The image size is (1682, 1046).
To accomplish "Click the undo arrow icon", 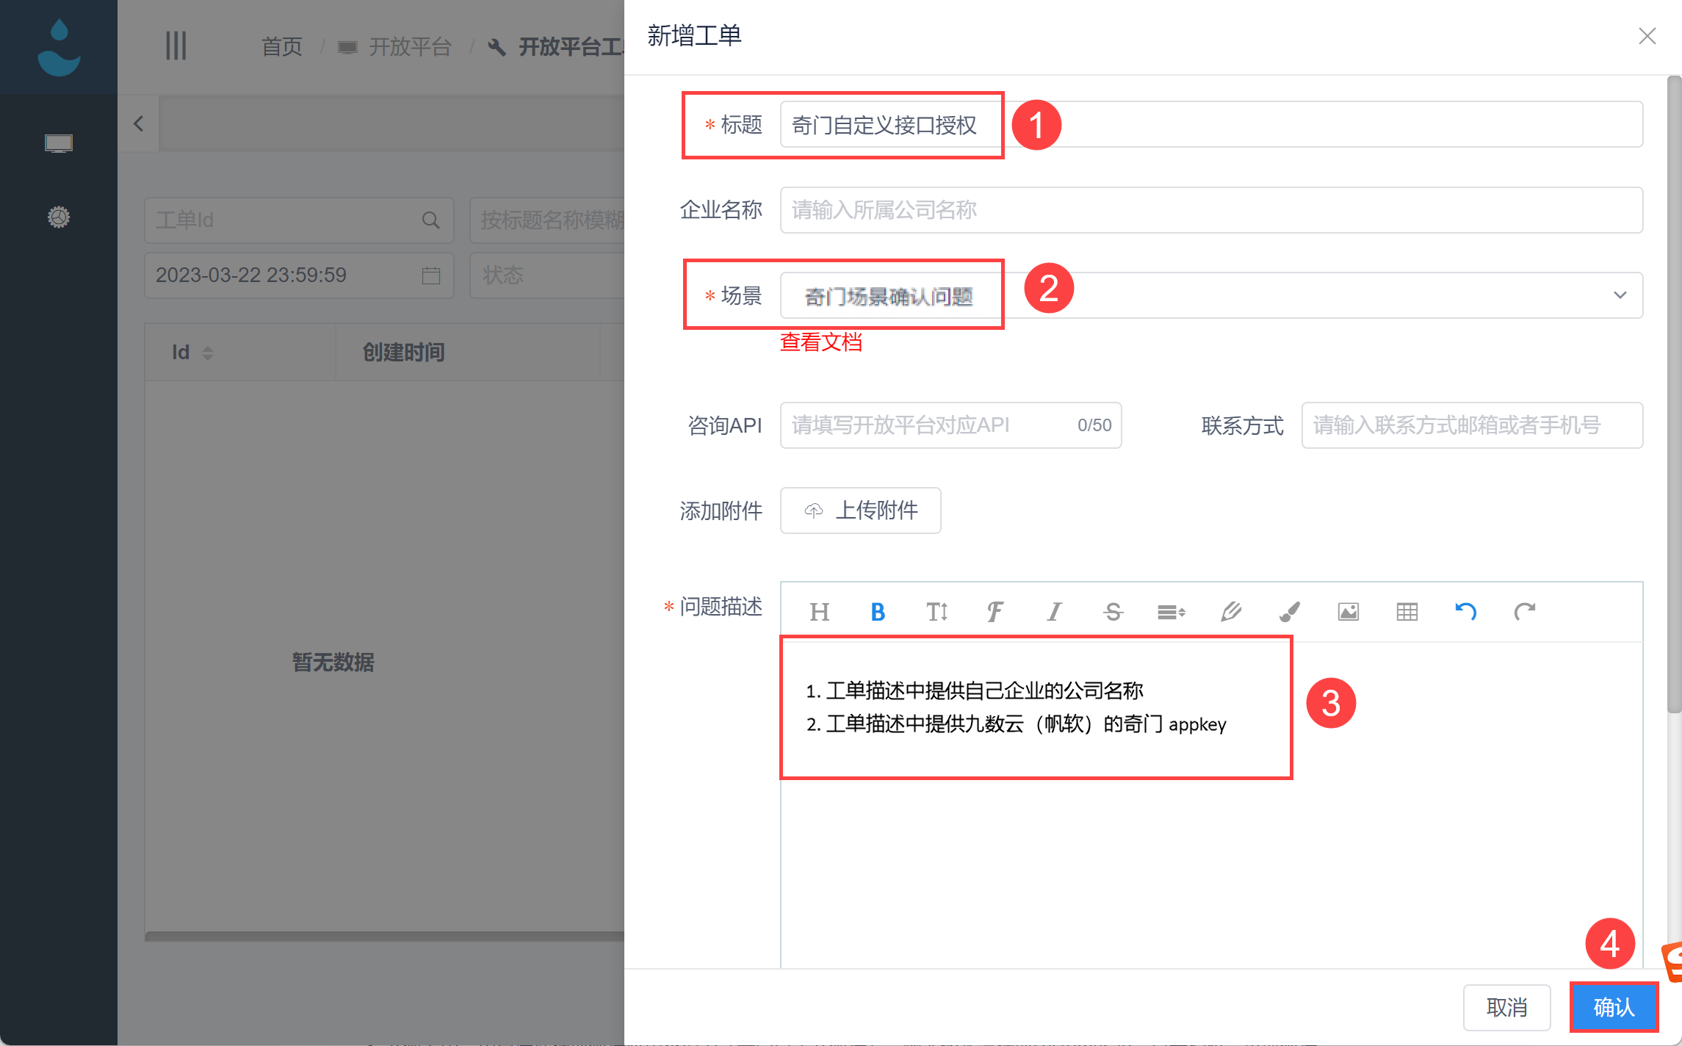I will [1465, 611].
